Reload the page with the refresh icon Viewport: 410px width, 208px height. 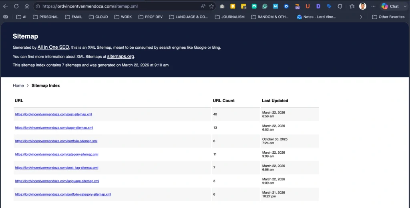16,6
